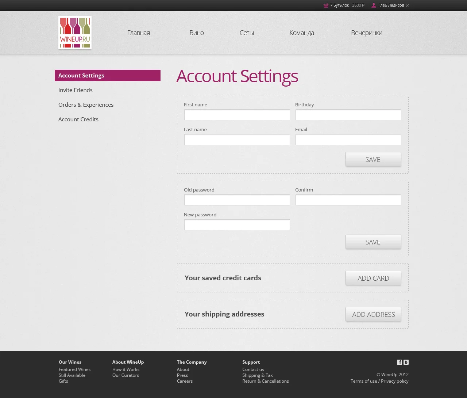Open Account Credits from the sidebar
Image resolution: width=467 pixels, height=398 pixels.
(78, 119)
